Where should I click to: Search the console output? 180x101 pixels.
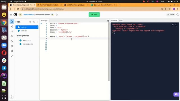(173, 25)
